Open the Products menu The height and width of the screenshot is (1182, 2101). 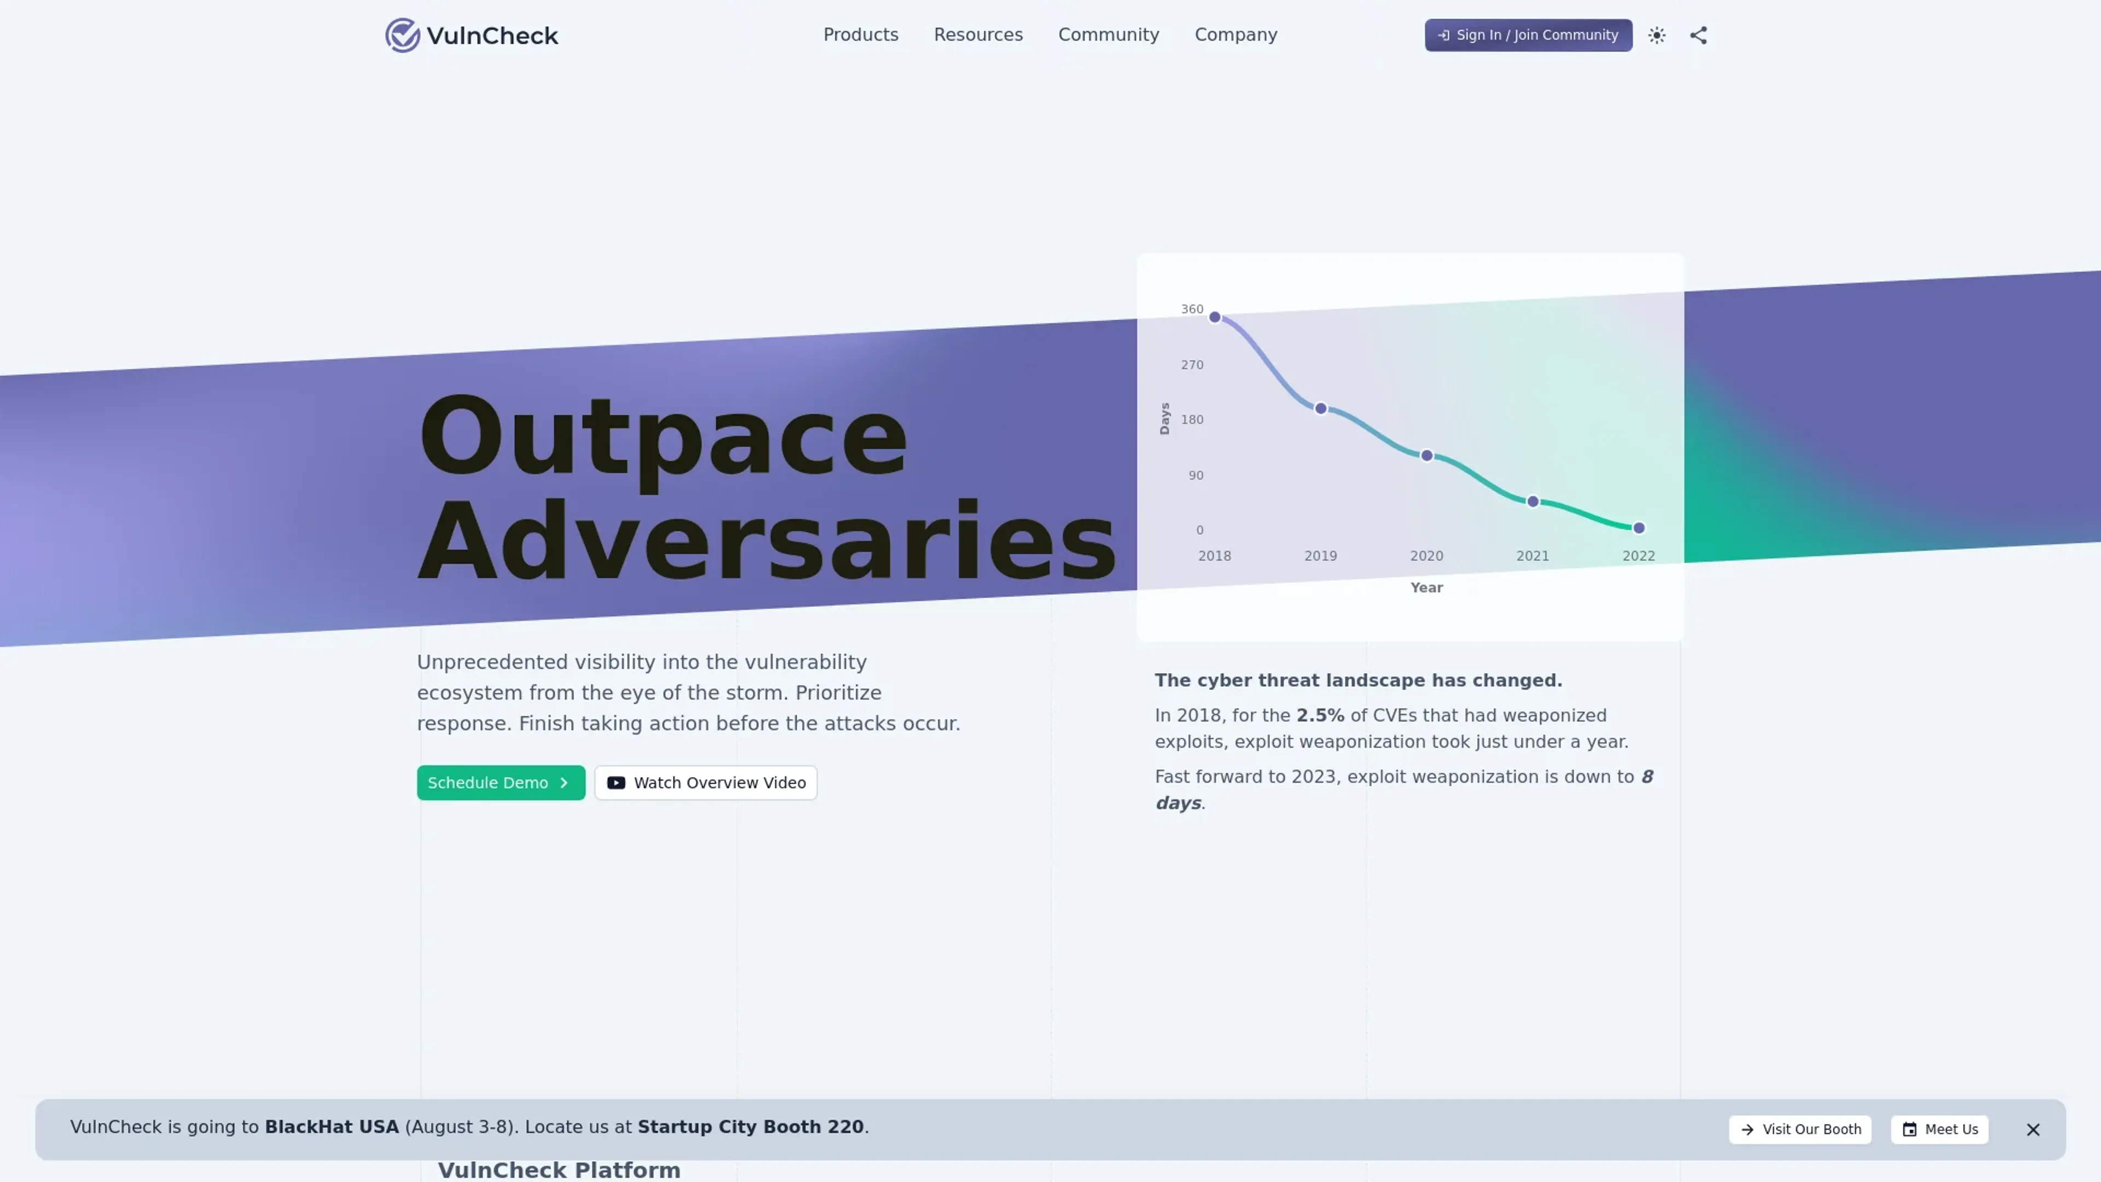861,35
